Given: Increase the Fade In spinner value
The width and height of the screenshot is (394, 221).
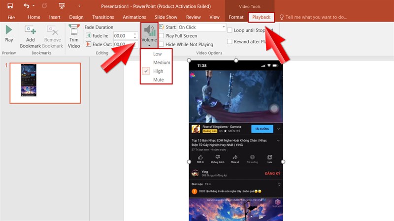Looking at the screenshot, I should (x=135, y=34).
